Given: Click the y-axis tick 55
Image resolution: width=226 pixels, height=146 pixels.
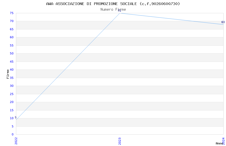Looking at the screenshot, I should [x=12, y=45].
